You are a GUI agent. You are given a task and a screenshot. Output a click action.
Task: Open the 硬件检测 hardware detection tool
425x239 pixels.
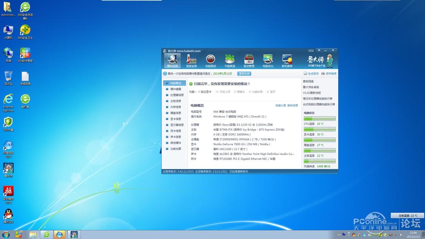point(173,60)
